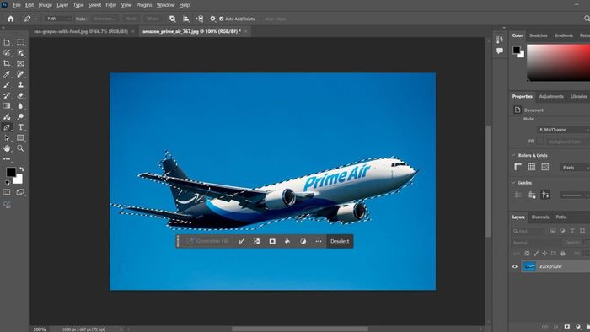The height and width of the screenshot is (332, 590).
Task: Change screen mode button
Action: tap(20, 192)
